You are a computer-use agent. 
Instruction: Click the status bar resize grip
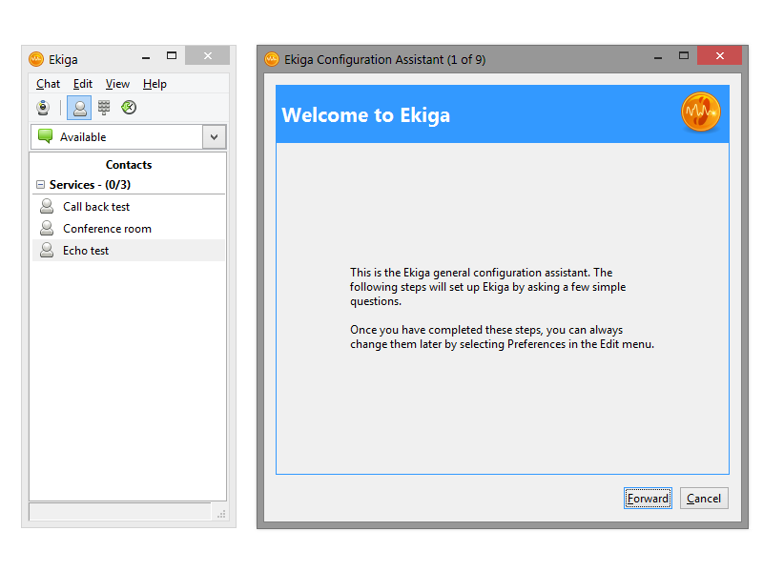[221, 514]
